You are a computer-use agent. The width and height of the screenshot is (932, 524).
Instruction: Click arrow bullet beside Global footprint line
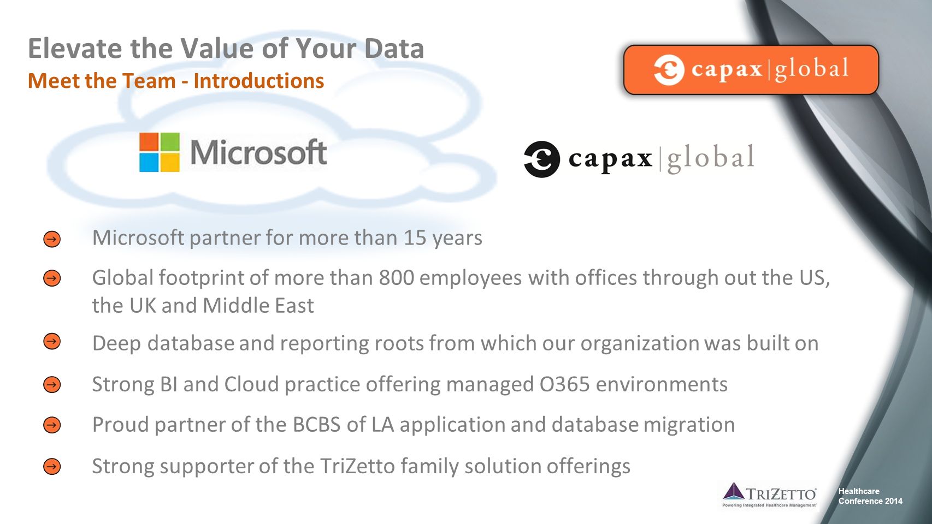click(52, 278)
